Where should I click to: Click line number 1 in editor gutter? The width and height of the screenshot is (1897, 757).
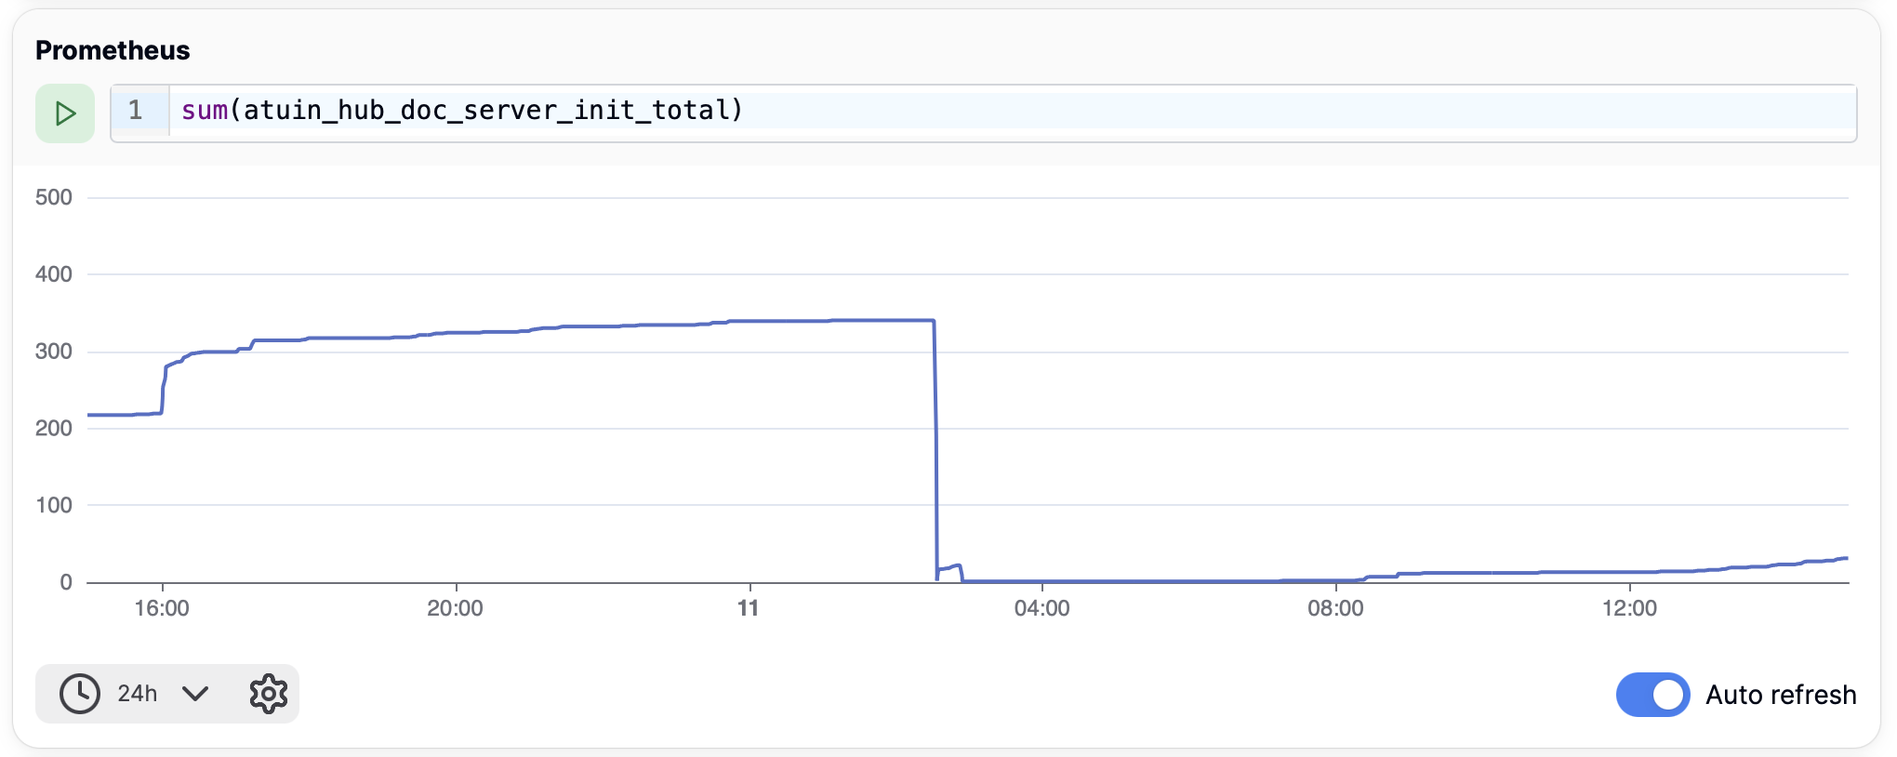[x=136, y=111]
